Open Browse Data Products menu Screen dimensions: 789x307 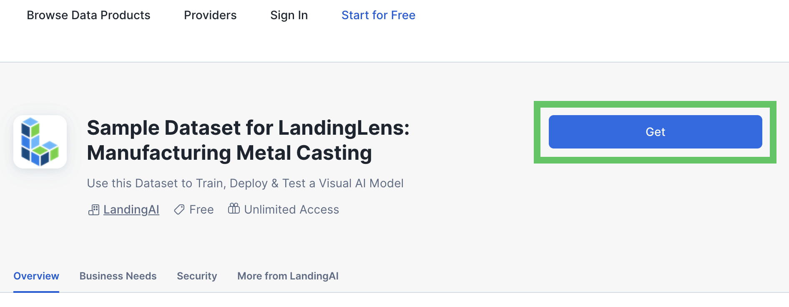click(x=88, y=15)
